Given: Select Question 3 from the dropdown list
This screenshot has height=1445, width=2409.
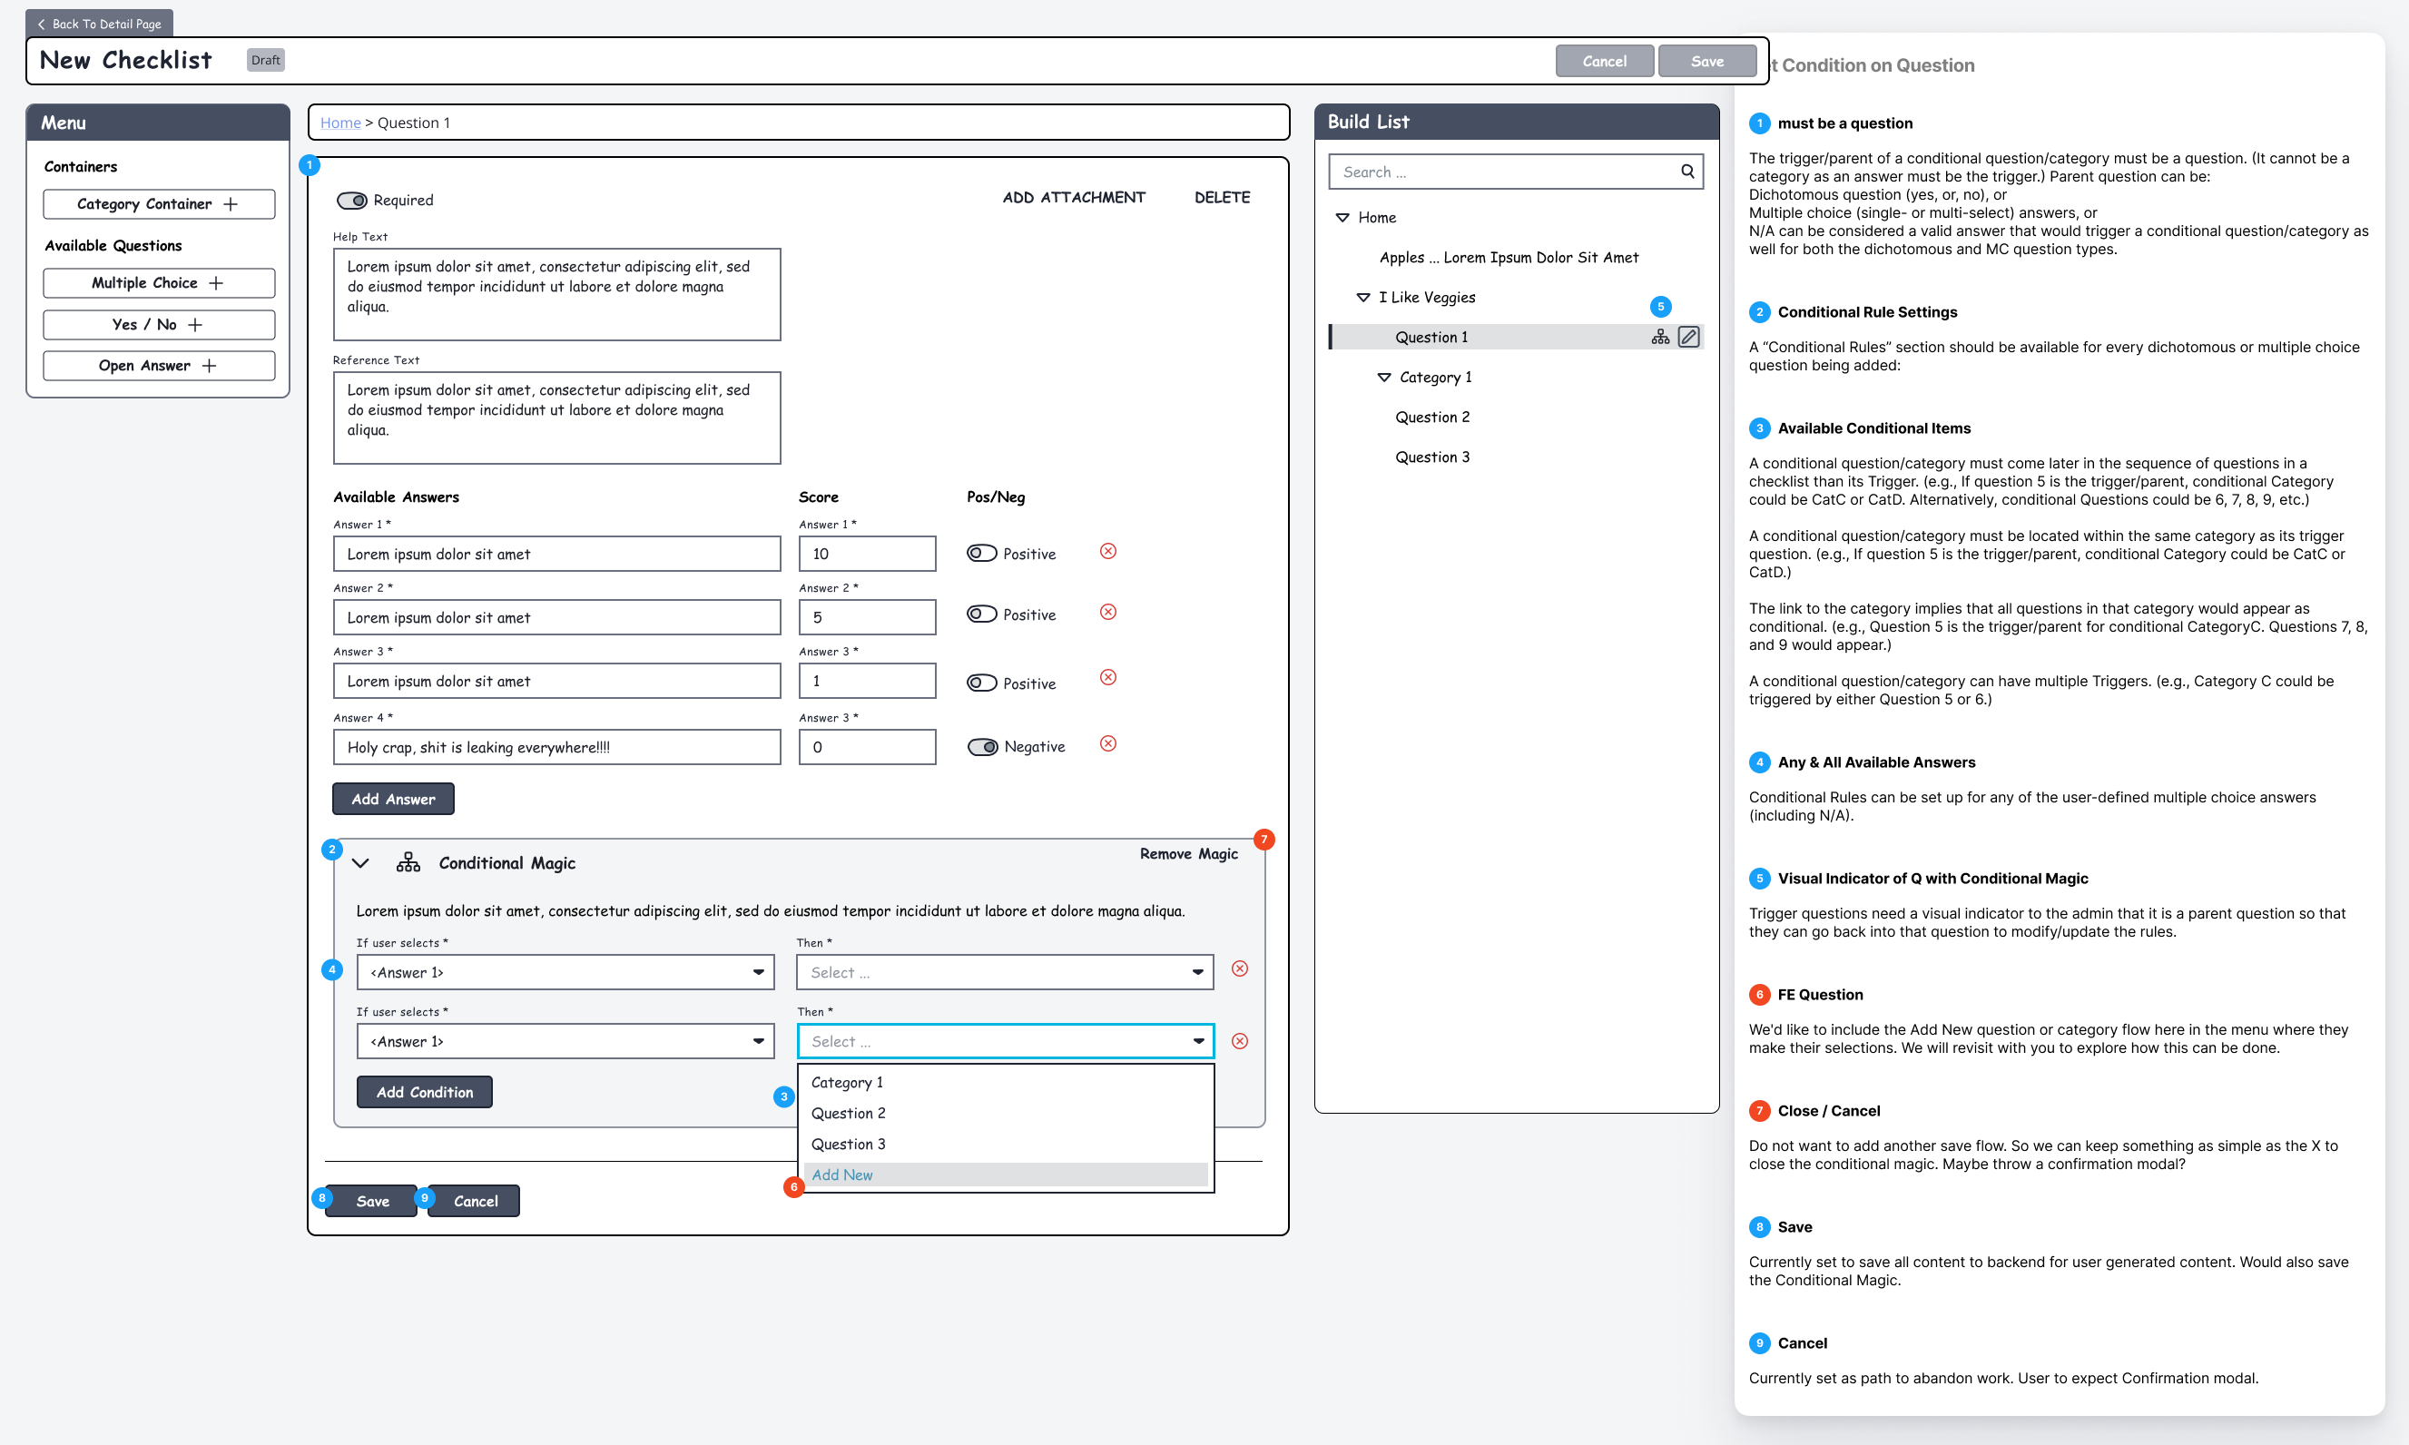Looking at the screenshot, I should (1005, 1145).
